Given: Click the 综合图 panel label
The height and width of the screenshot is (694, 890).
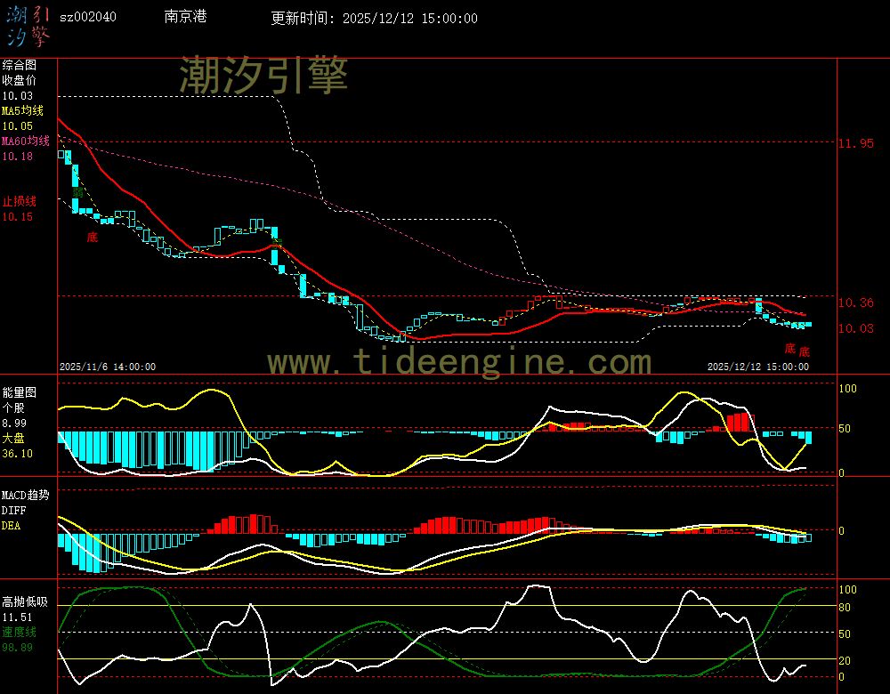Looking at the screenshot, I should pyautogui.click(x=19, y=65).
